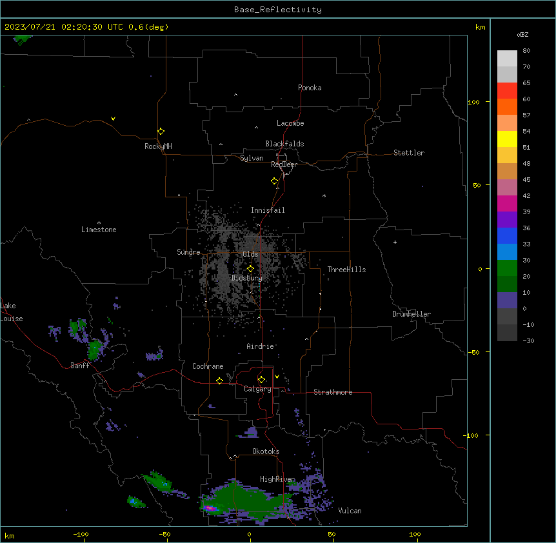
Task: Click the Innisfail label
Action: tap(268, 210)
